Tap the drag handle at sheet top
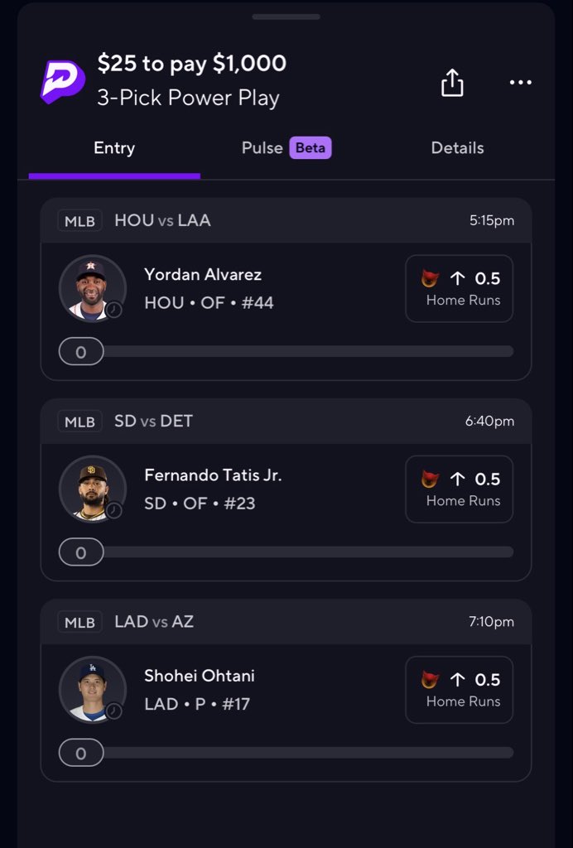Viewport: 573px width, 848px height. (286, 16)
